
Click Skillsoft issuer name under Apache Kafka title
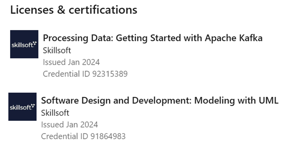(x=57, y=50)
